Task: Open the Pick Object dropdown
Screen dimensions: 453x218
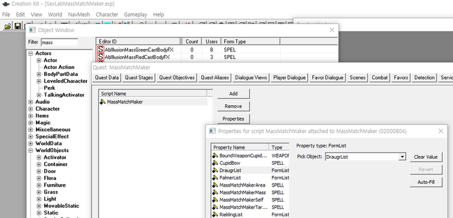Action: [402, 157]
